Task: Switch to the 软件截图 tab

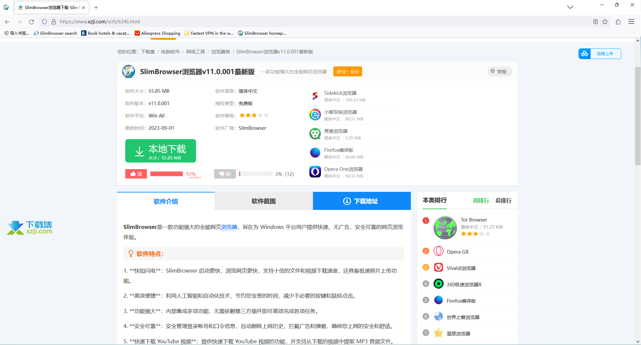Action: coord(264,201)
